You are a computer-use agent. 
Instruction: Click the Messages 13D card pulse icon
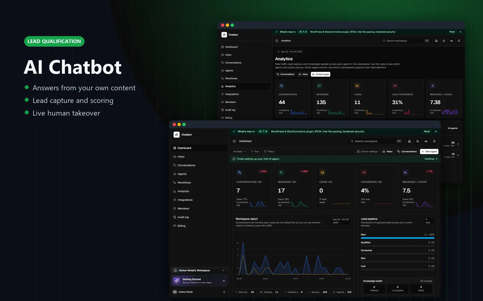[x=281, y=172]
